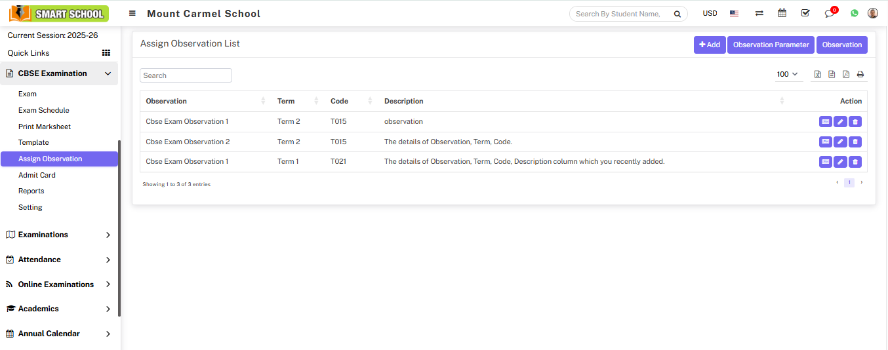
Task: Expand the Examinations sidebar section
Action: pyautogui.click(x=59, y=235)
